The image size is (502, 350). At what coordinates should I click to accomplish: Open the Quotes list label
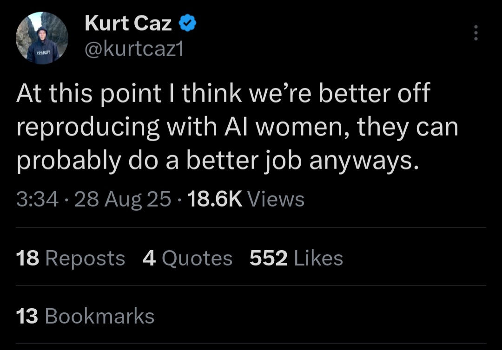pyautogui.click(x=197, y=259)
